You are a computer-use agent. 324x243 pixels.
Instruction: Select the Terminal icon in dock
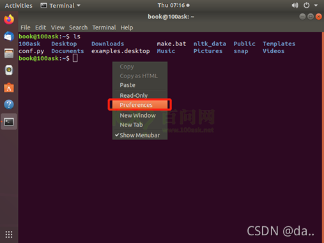[x=9, y=121]
